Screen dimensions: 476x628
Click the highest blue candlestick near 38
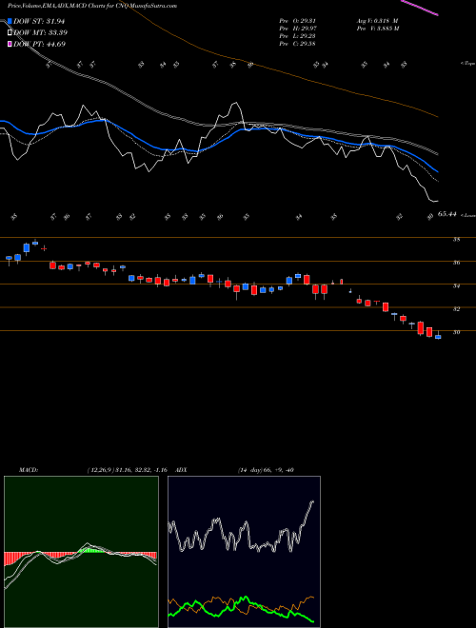35,243
